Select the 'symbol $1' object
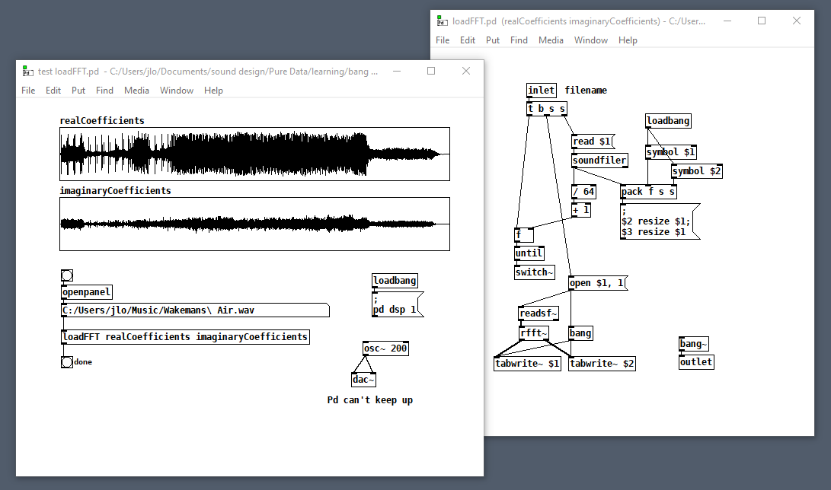The width and height of the screenshot is (831, 490). point(671,152)
